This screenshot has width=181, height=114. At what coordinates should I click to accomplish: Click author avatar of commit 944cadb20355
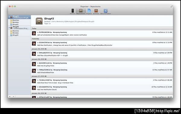pos(34,54)
